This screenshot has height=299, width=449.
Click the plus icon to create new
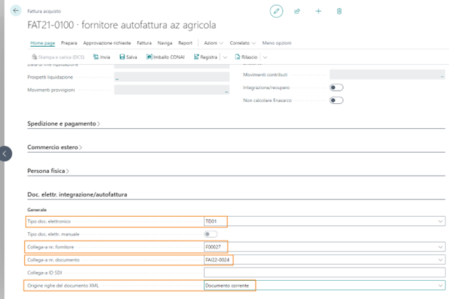(318, 11)
